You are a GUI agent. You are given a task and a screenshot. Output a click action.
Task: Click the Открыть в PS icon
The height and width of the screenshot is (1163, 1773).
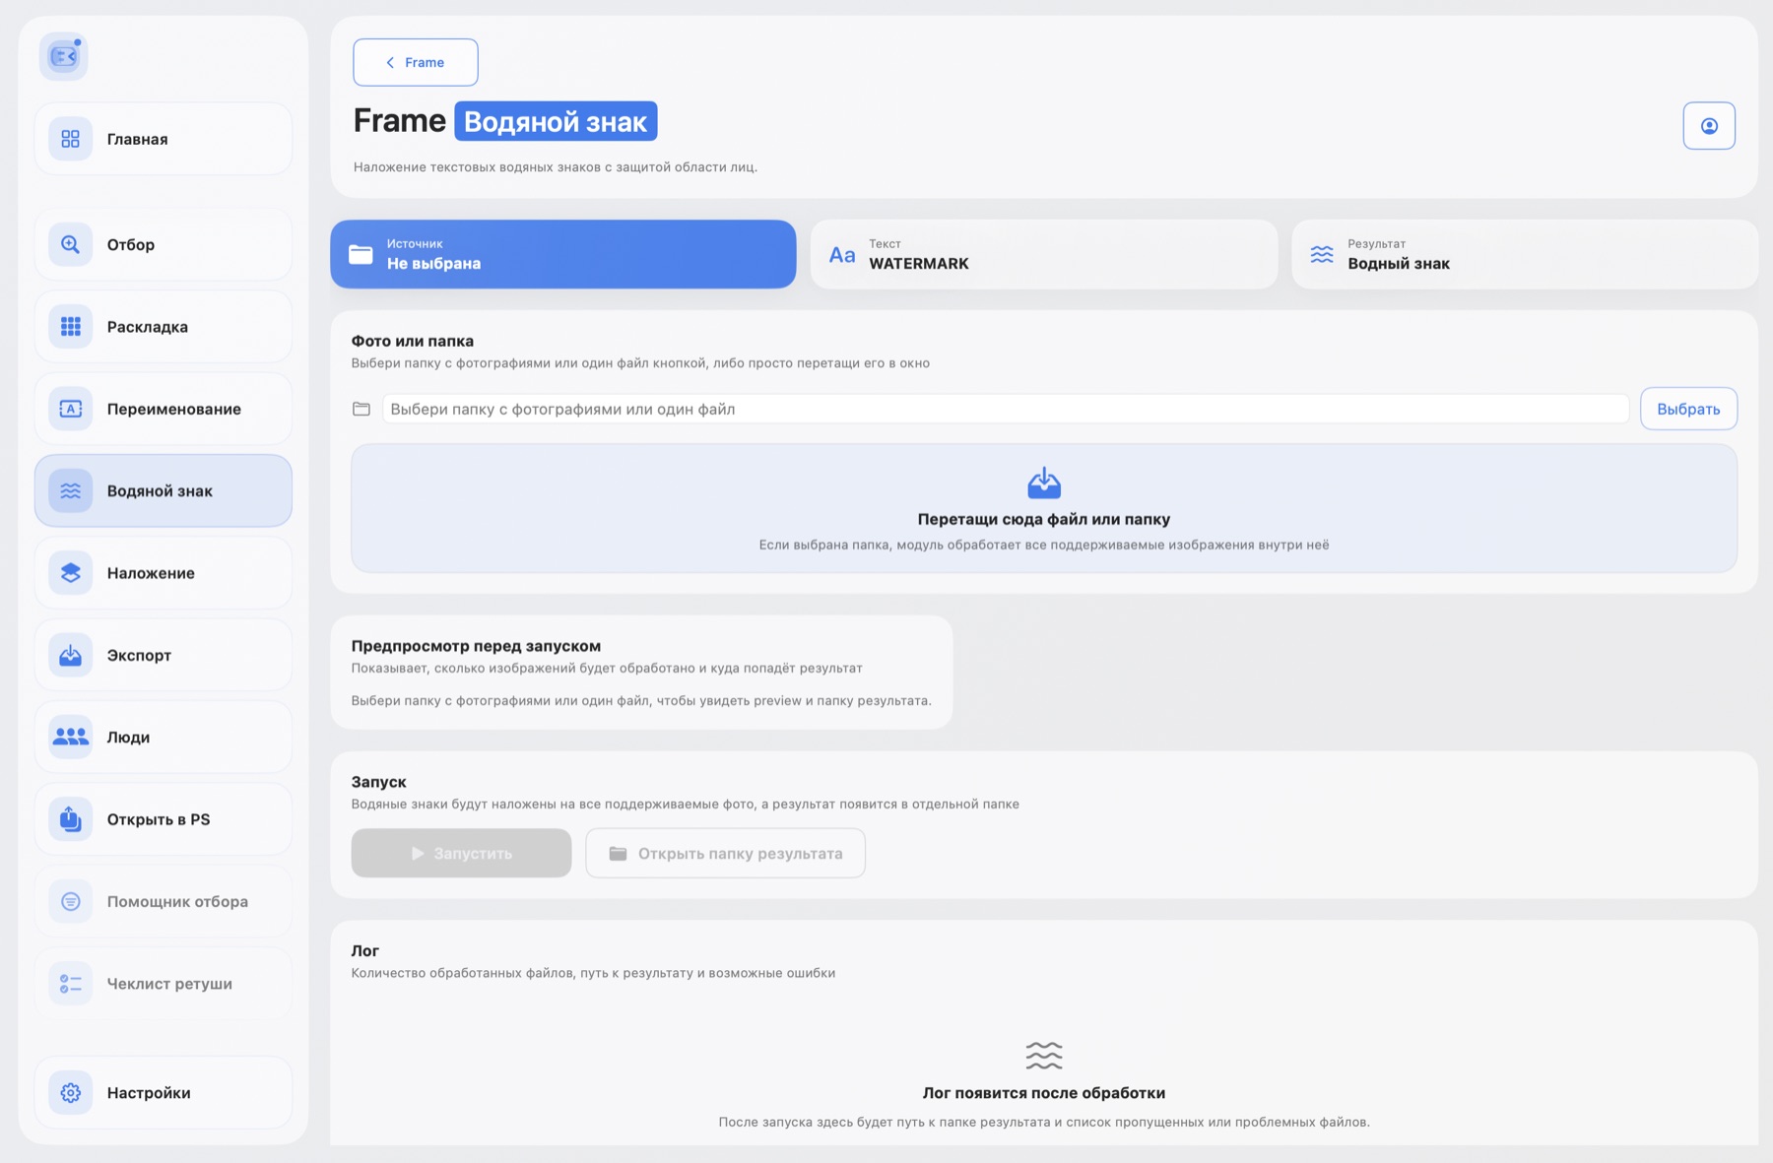[71, 818]
